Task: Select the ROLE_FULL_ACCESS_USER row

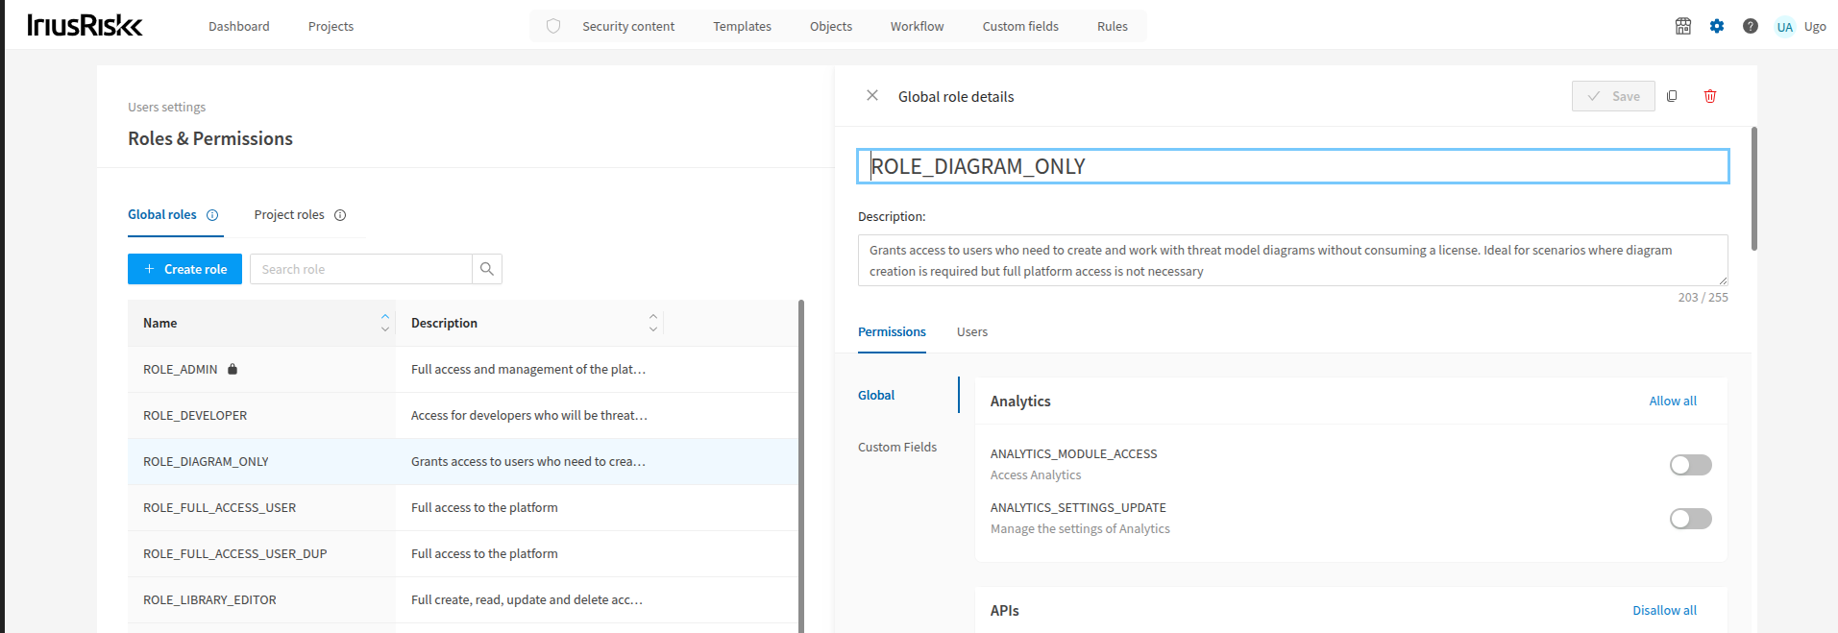Action: 463,507
